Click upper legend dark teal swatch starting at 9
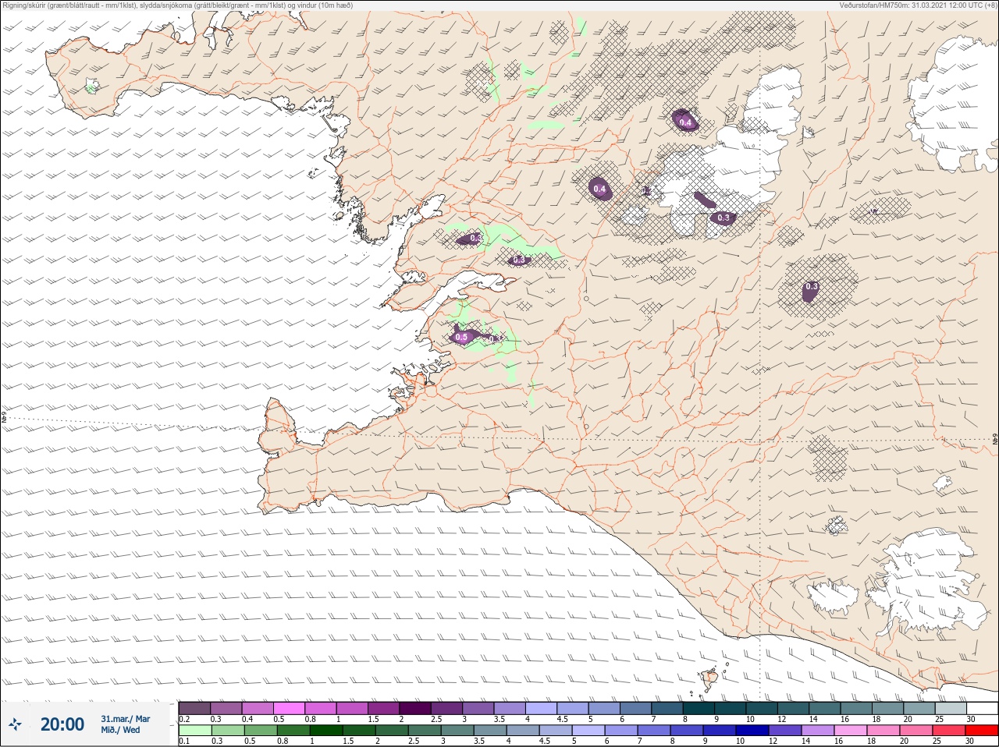The height and width of the screenshot is (747, 999). (x=731, y=708)
